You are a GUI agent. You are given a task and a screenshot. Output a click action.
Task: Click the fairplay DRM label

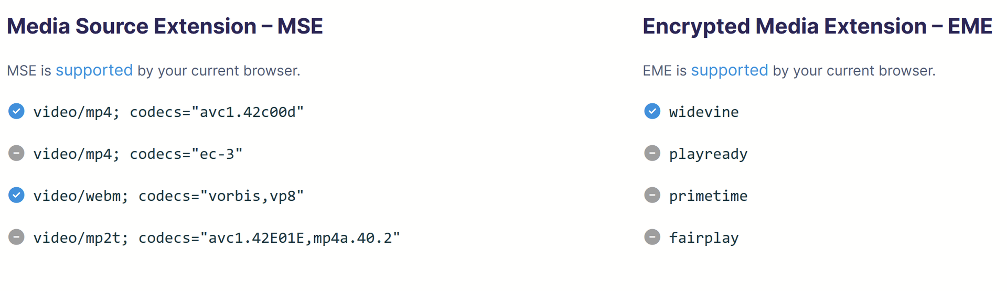[x=703, y=238]
